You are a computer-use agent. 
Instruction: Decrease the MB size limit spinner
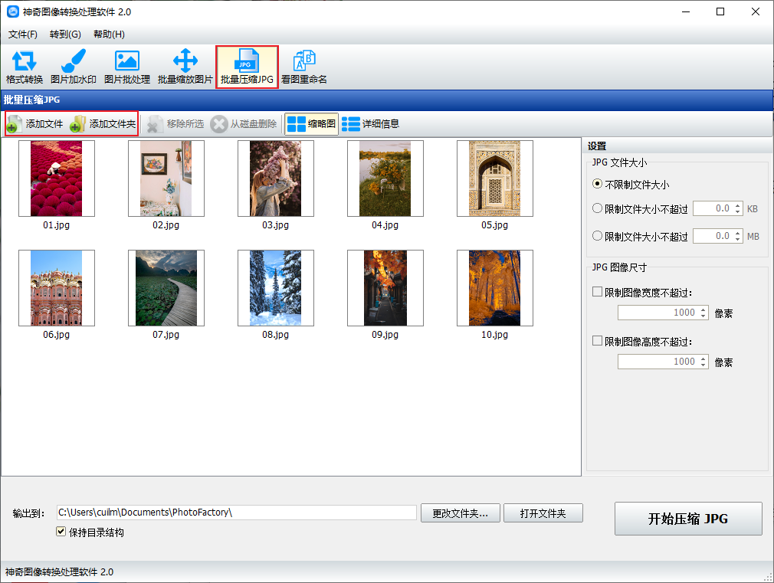[x=737, y=240]
